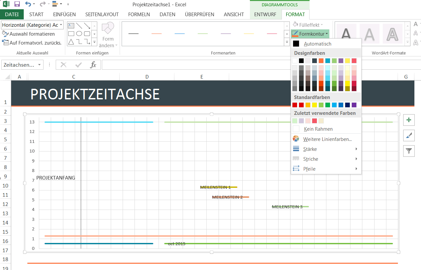Select the rounded rectangle shape
This screenshot has width=421, height=270.
87,34
